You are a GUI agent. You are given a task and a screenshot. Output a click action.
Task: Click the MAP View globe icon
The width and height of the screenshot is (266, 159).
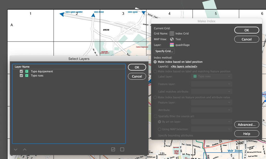(x=172, y=39)
